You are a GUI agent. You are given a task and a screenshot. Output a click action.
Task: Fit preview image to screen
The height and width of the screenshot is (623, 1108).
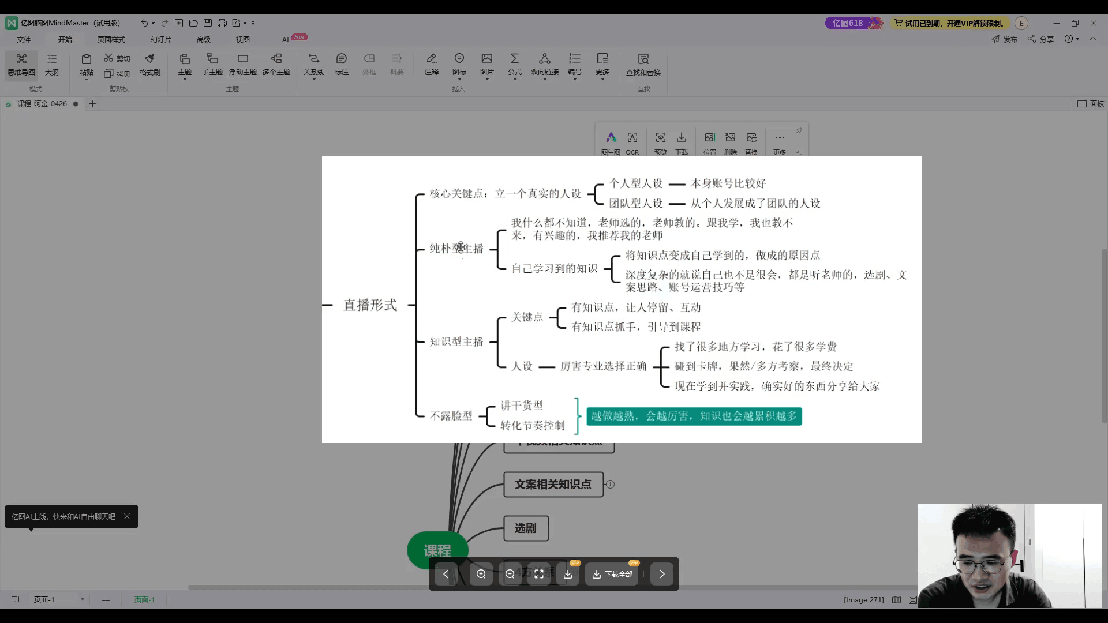pyautogui.click(x=539, y=574)
